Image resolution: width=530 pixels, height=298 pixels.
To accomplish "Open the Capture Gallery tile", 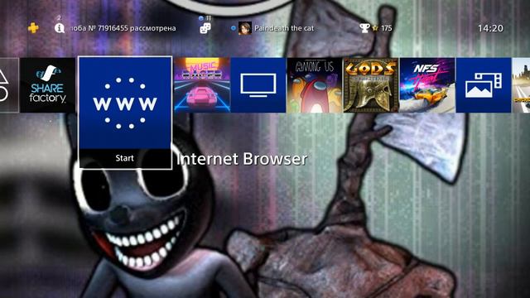I will [484, 85].
